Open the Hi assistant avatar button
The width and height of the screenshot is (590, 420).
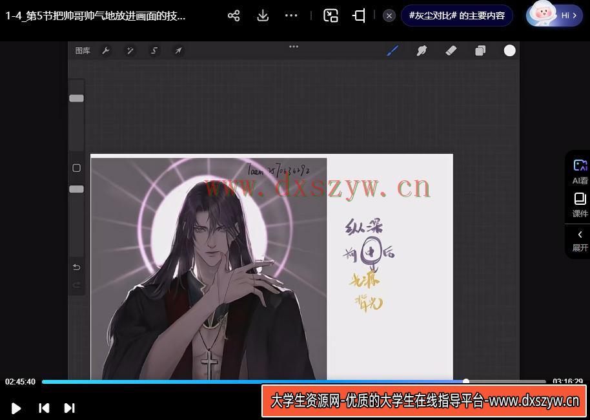tap(554, 15)
